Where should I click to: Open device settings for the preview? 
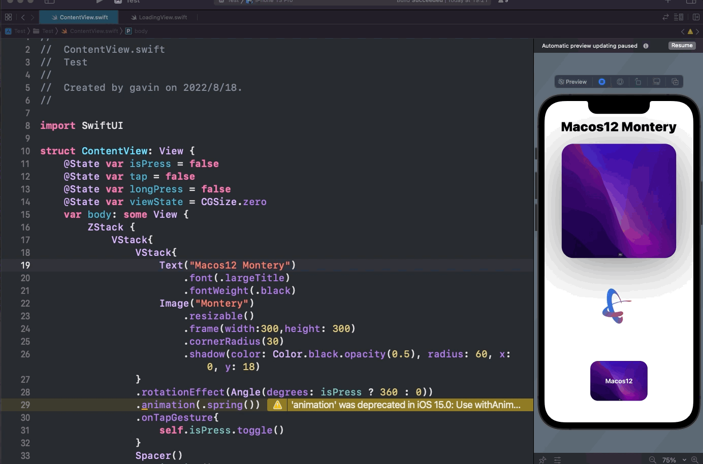point(620,82)
